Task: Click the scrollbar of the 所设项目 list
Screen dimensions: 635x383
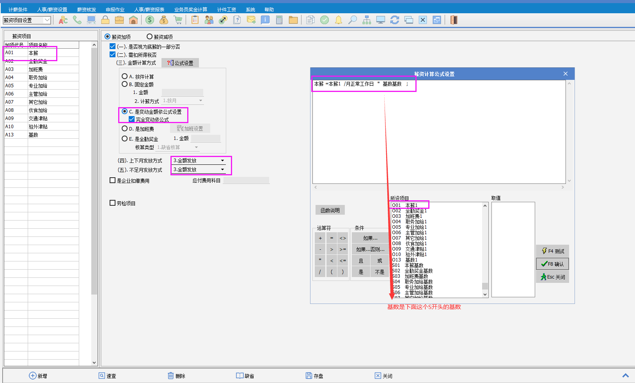Action: tap(485, 249)
